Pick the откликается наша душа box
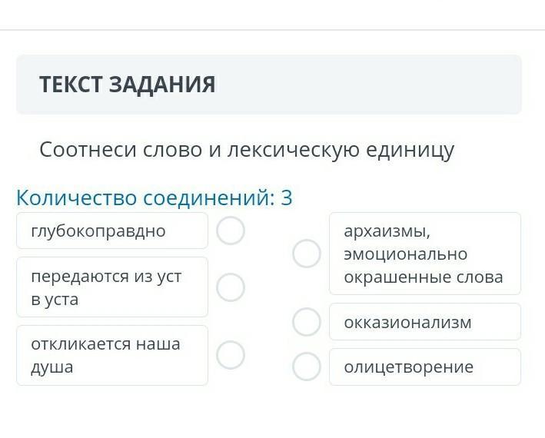Image resolution: width=545 pixels, height=438 pixels. coord(112,355)
